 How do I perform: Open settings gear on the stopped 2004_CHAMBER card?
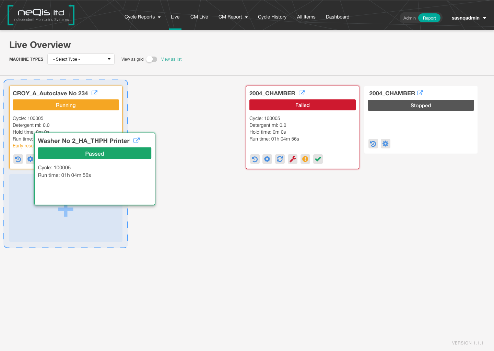385,143
